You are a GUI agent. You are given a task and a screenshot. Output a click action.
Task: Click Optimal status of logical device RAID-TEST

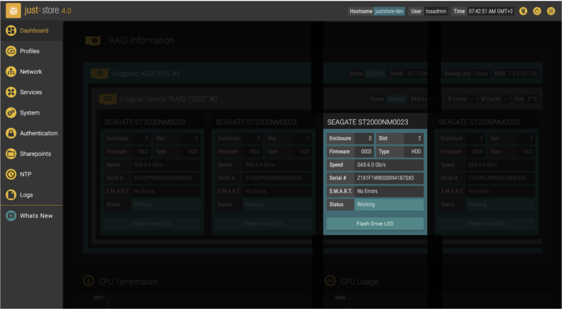(396, 99)
